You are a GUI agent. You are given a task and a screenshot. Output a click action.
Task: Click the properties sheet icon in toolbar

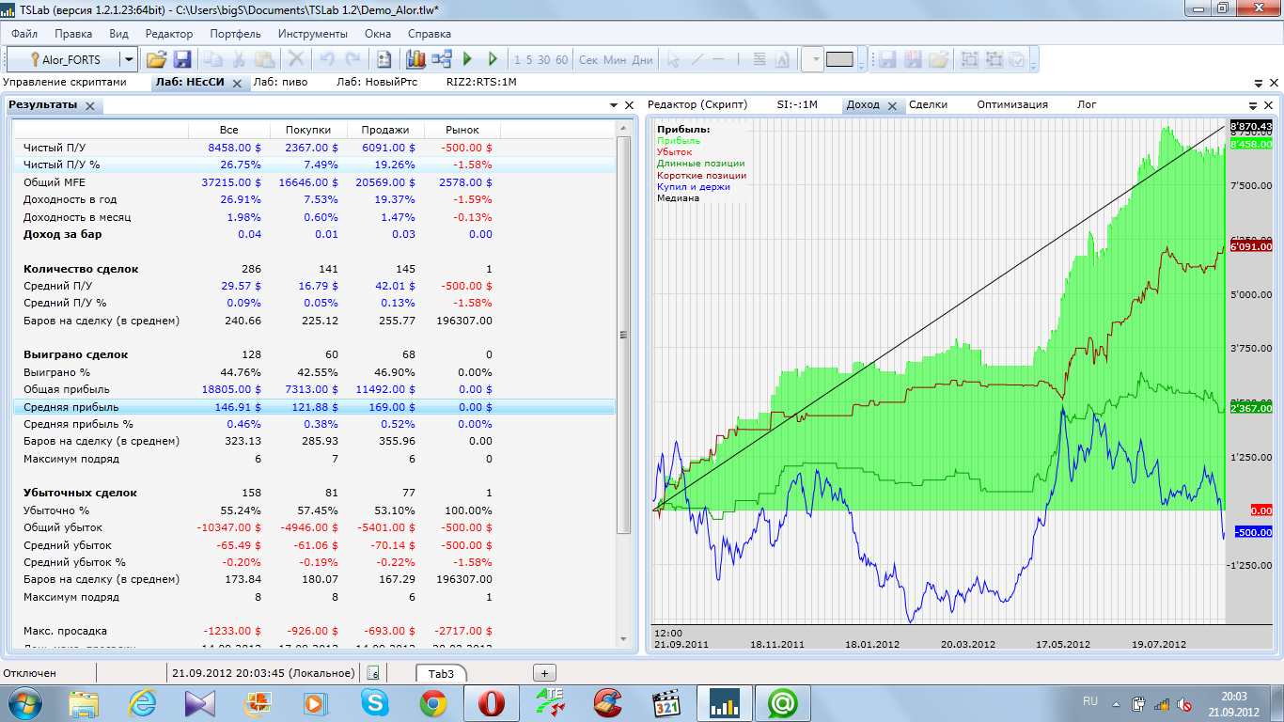384,59
